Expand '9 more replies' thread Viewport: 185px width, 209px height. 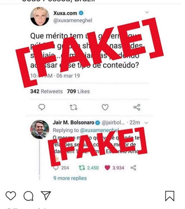coord(70,178)
